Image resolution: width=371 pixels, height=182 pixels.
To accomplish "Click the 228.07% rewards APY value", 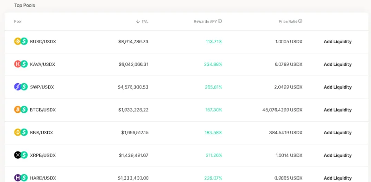I will click(x=213, y=178).
